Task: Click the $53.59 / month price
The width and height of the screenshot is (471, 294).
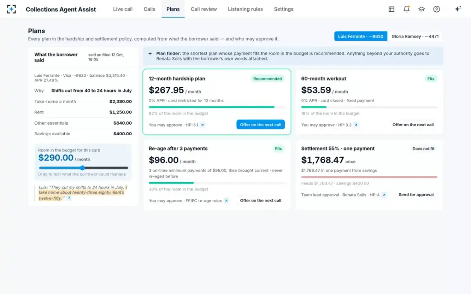Action: coord(325,91)
